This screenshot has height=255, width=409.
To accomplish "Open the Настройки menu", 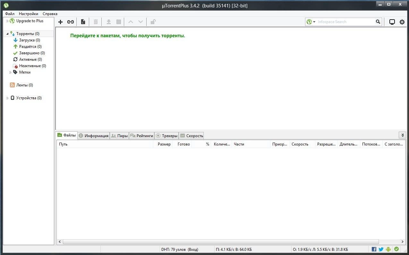I will coord(28,13).
